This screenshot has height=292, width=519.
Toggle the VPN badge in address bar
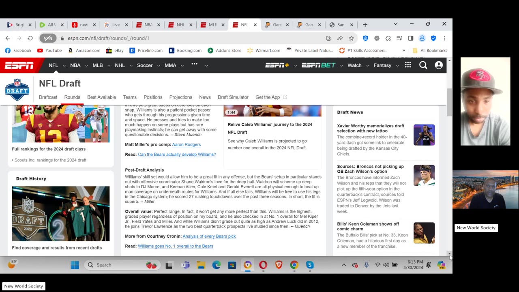tap(48, 38)
